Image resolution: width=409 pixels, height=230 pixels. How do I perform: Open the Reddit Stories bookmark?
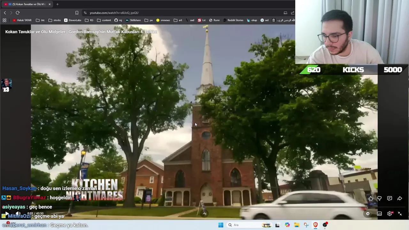point(233,20)
